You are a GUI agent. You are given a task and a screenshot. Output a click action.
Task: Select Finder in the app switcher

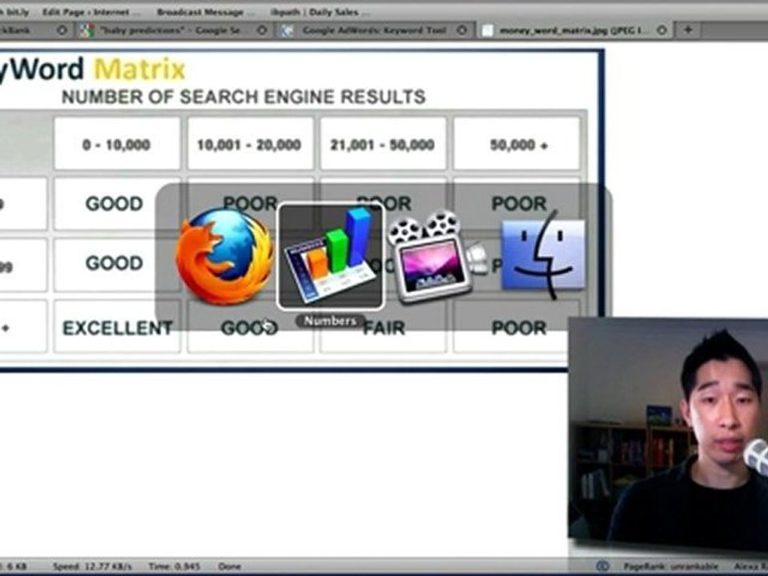click(544, 254)
